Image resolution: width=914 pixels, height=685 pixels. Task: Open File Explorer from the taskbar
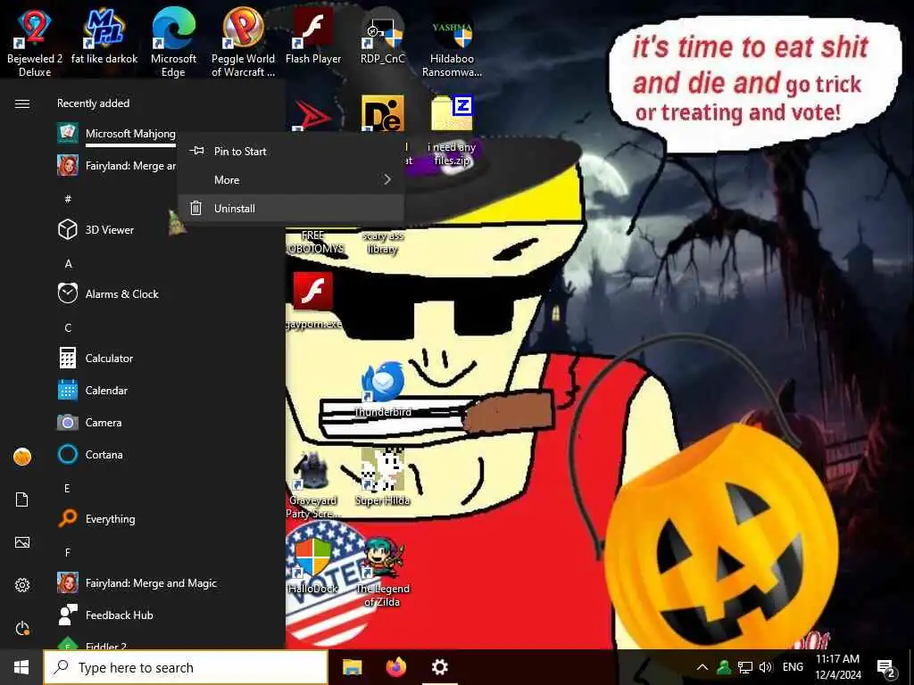pyautogui.click(x=352, y=667)
